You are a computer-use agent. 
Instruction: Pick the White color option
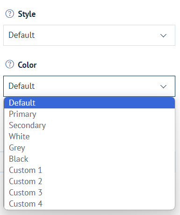pyautogui.click(x=89, y=136)
